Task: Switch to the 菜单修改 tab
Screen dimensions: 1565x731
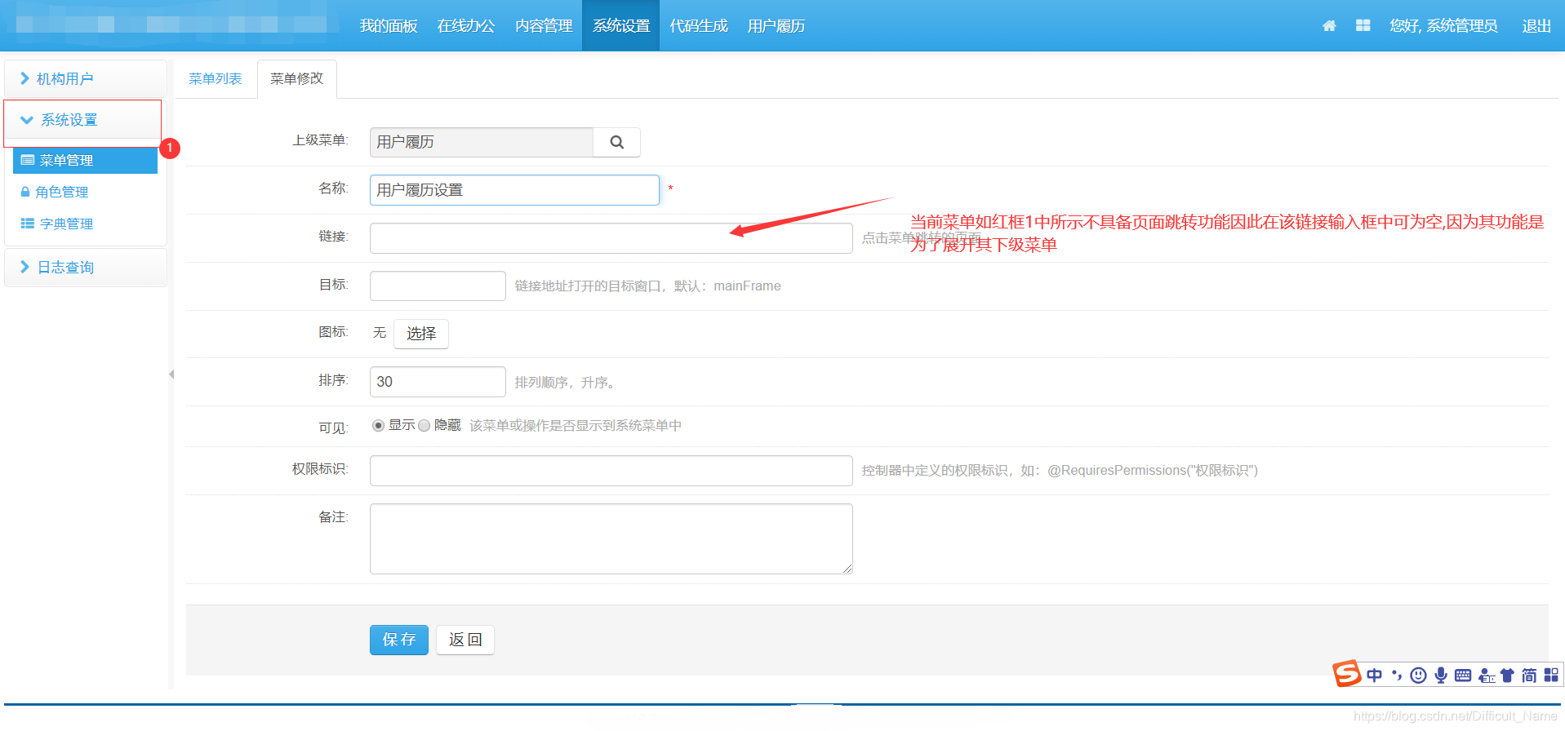Action: [297, 79]
